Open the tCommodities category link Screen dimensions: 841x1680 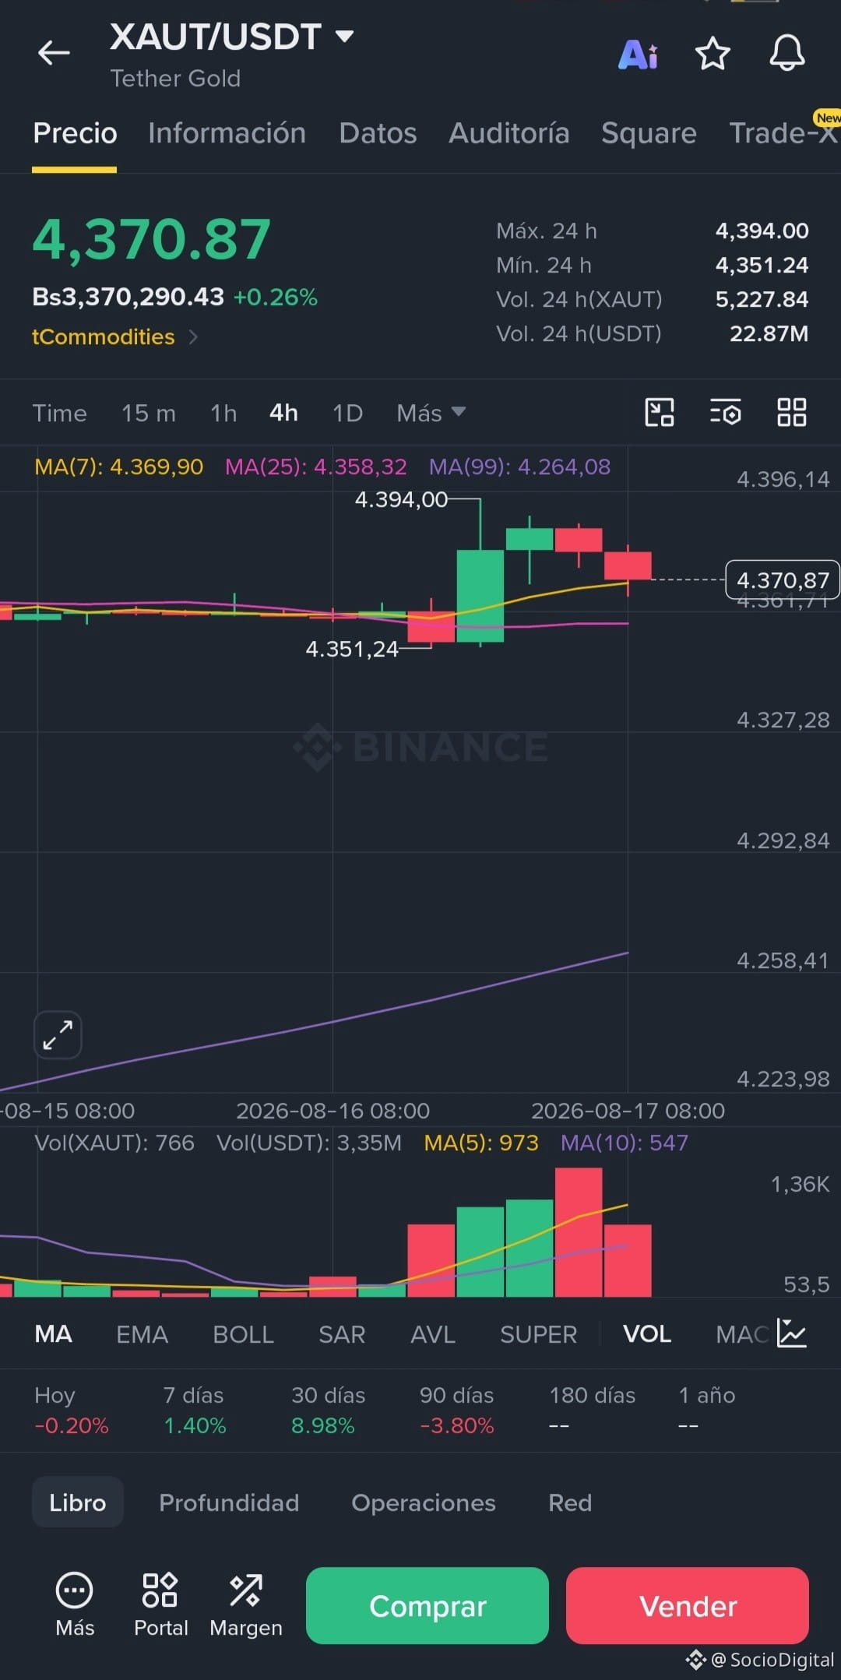(x=104, y=336)
